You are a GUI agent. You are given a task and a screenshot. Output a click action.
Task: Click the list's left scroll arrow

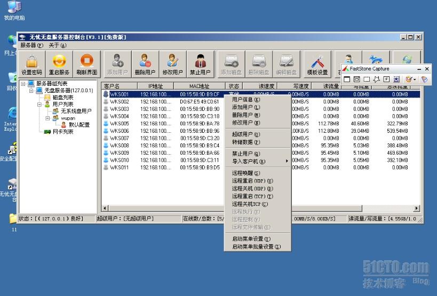point(105,208)
